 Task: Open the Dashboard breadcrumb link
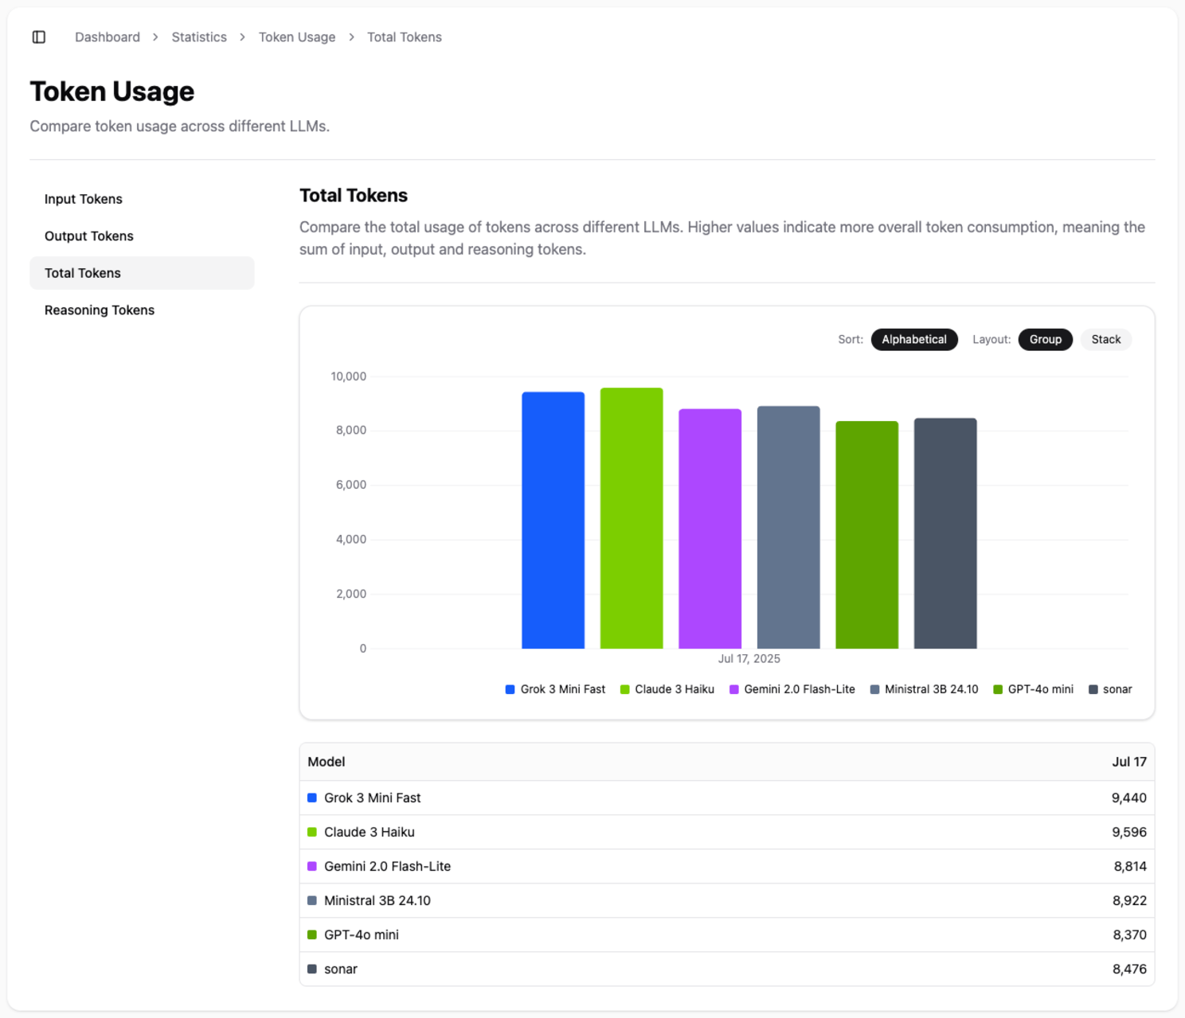[x=108, y=37]
